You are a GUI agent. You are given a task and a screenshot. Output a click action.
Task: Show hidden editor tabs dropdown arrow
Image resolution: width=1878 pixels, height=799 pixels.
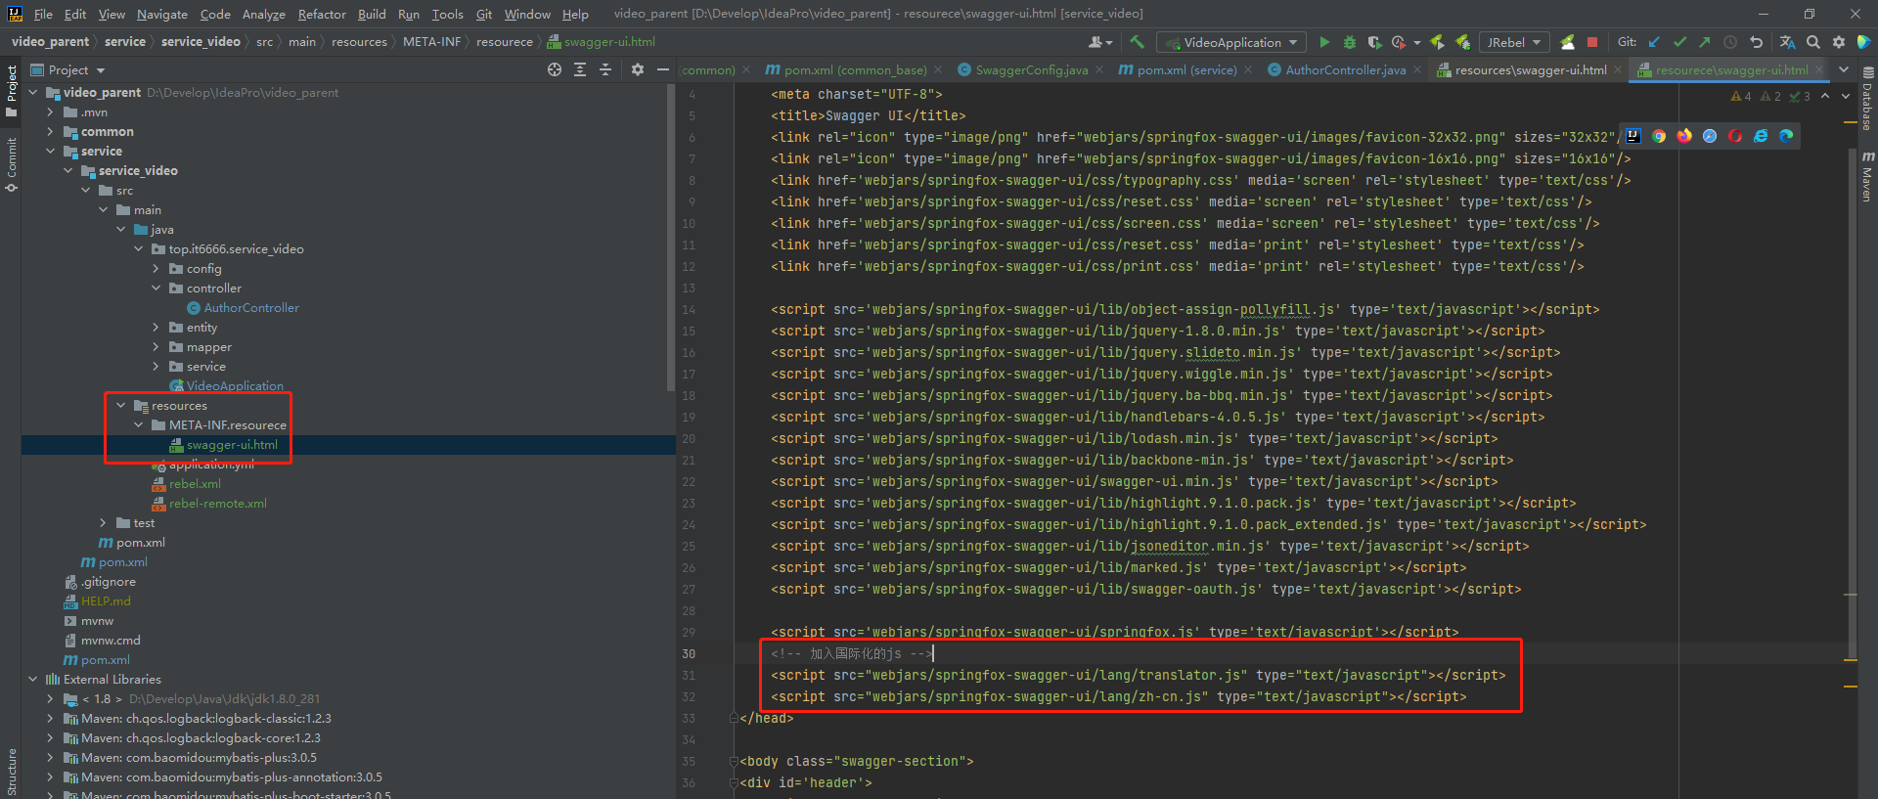(1844, 69)
